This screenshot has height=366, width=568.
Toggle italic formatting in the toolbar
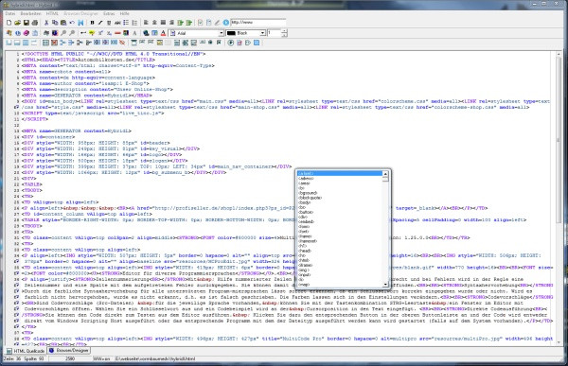click(x=100, y=23)
